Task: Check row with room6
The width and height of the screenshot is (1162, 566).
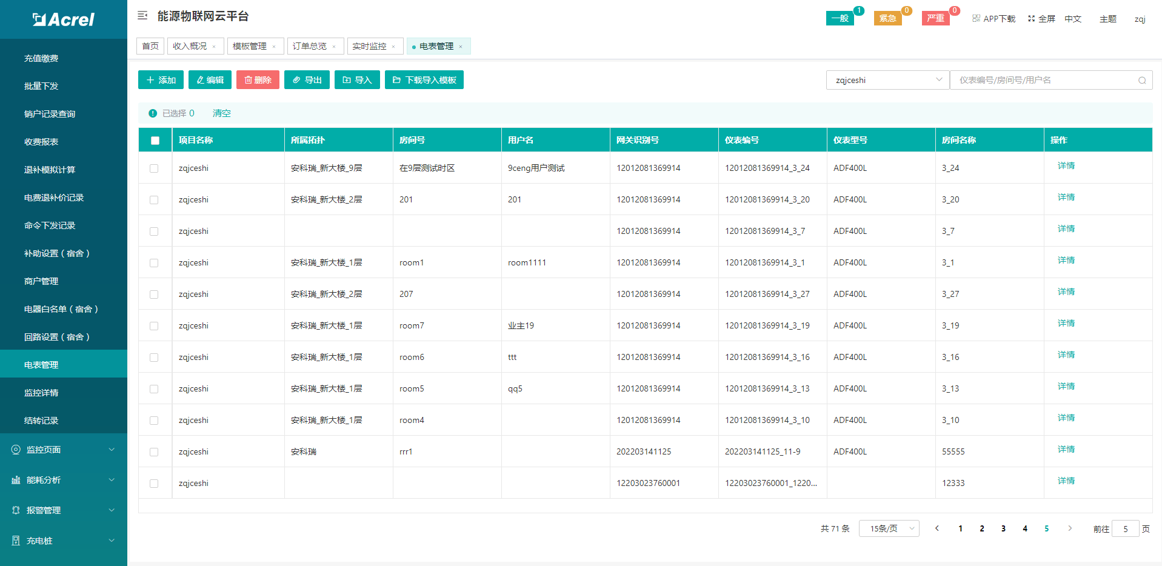Action: click(154, 358)
